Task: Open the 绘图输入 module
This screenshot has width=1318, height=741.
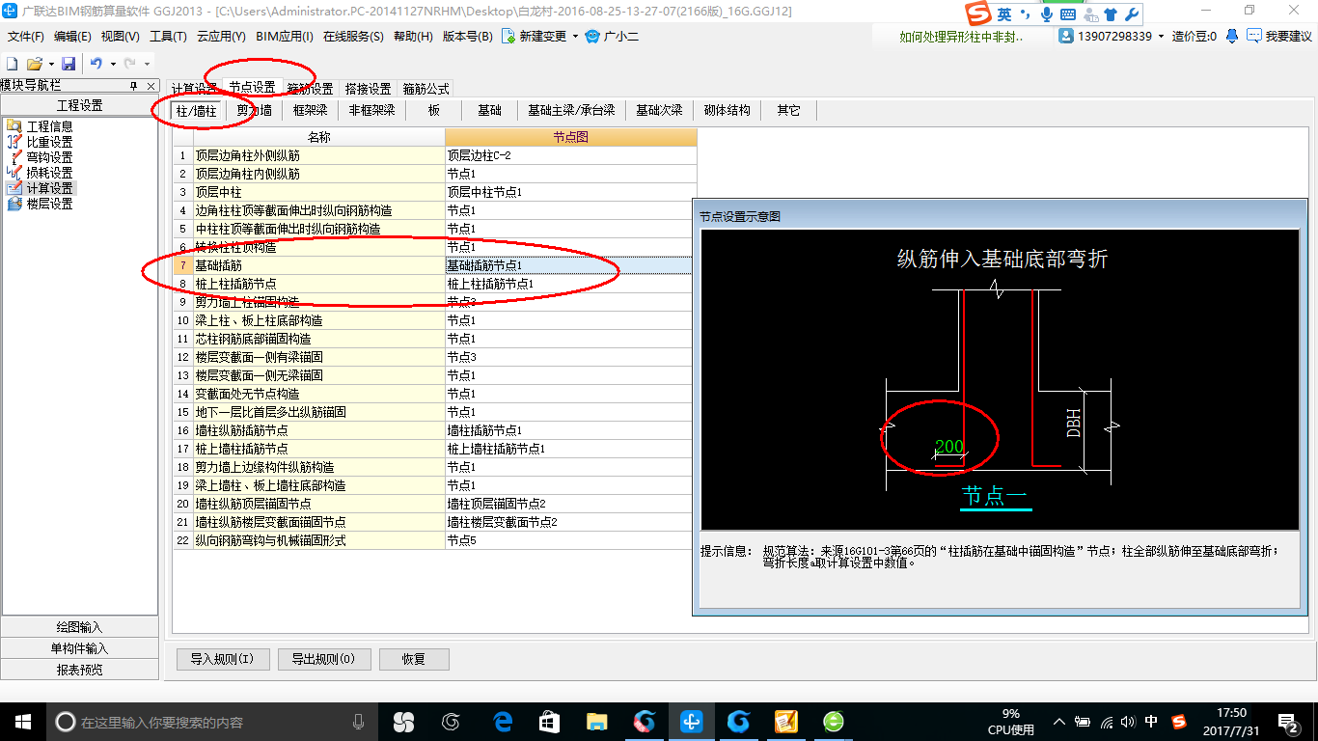Action: click(79, 627)
